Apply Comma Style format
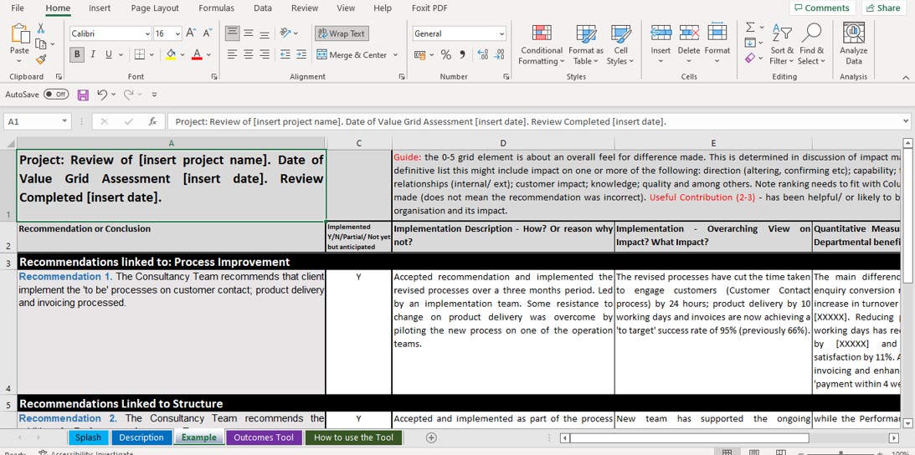This screenshot has width=915, height=455. 462,55
